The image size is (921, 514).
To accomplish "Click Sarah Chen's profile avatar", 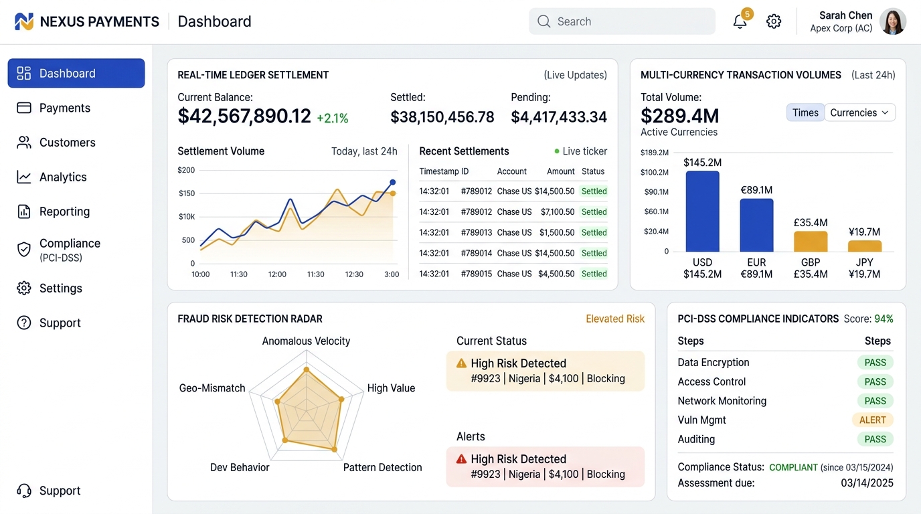I will [893, 21].
